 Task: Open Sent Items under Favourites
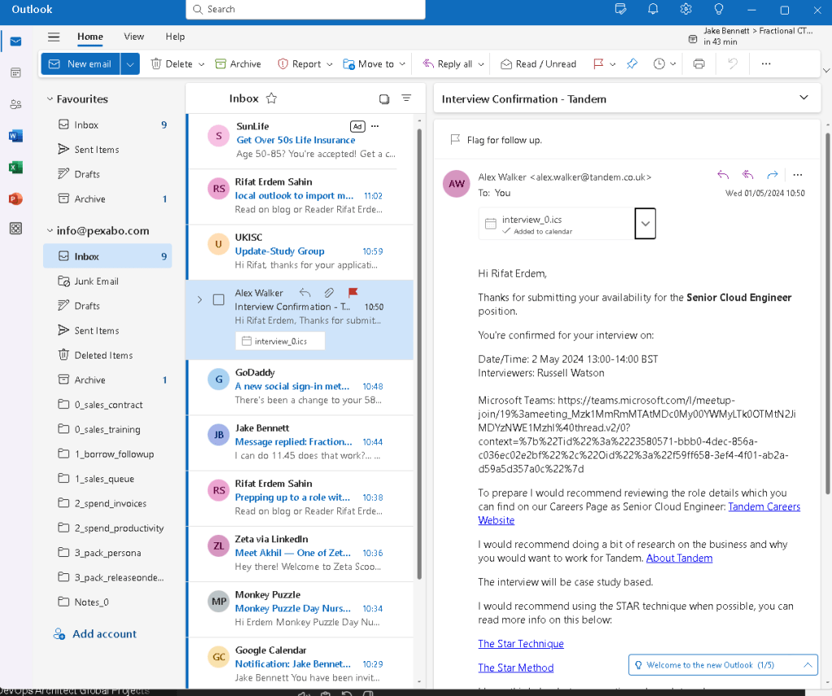click(108, 150)
